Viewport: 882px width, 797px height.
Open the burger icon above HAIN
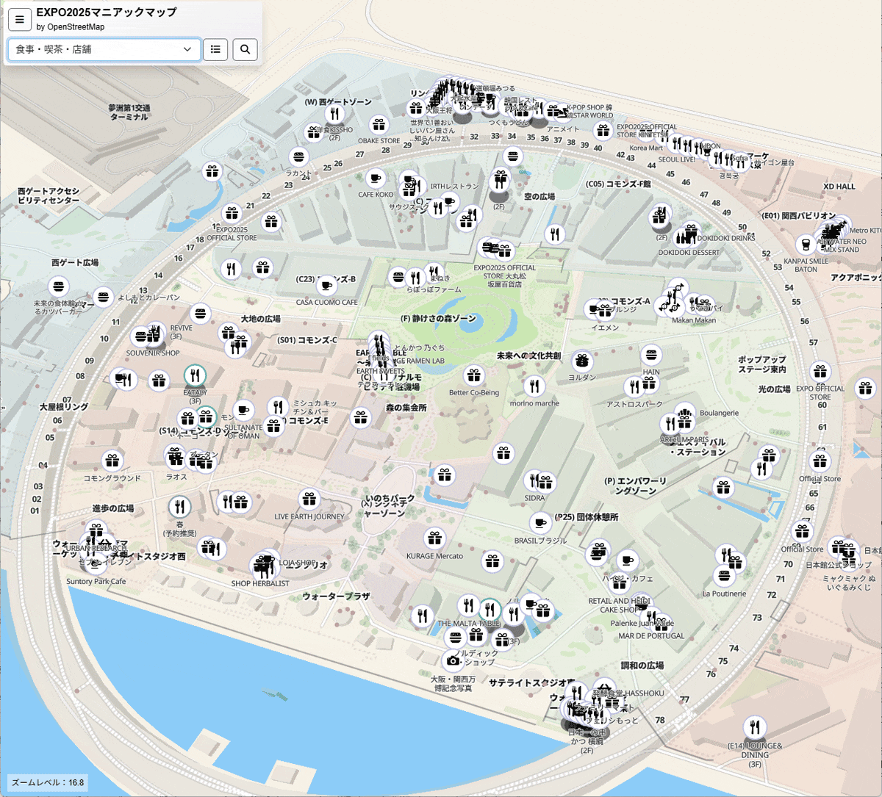651,356
